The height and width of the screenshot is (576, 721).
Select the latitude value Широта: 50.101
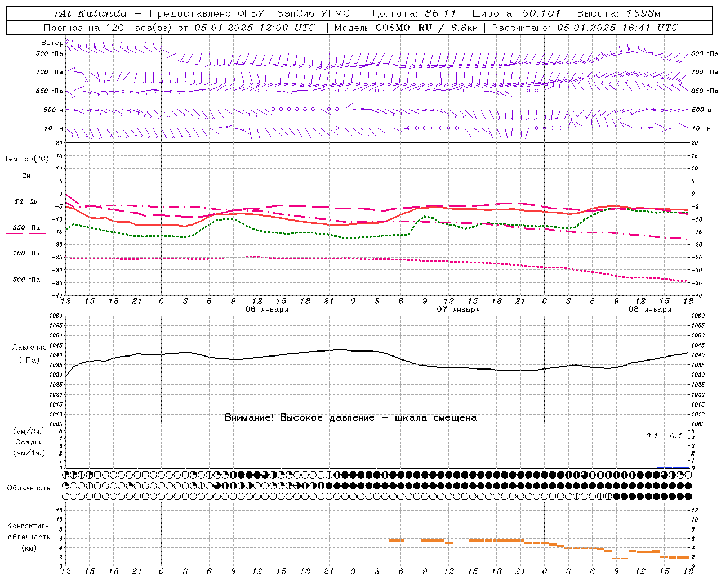[517, 13]
